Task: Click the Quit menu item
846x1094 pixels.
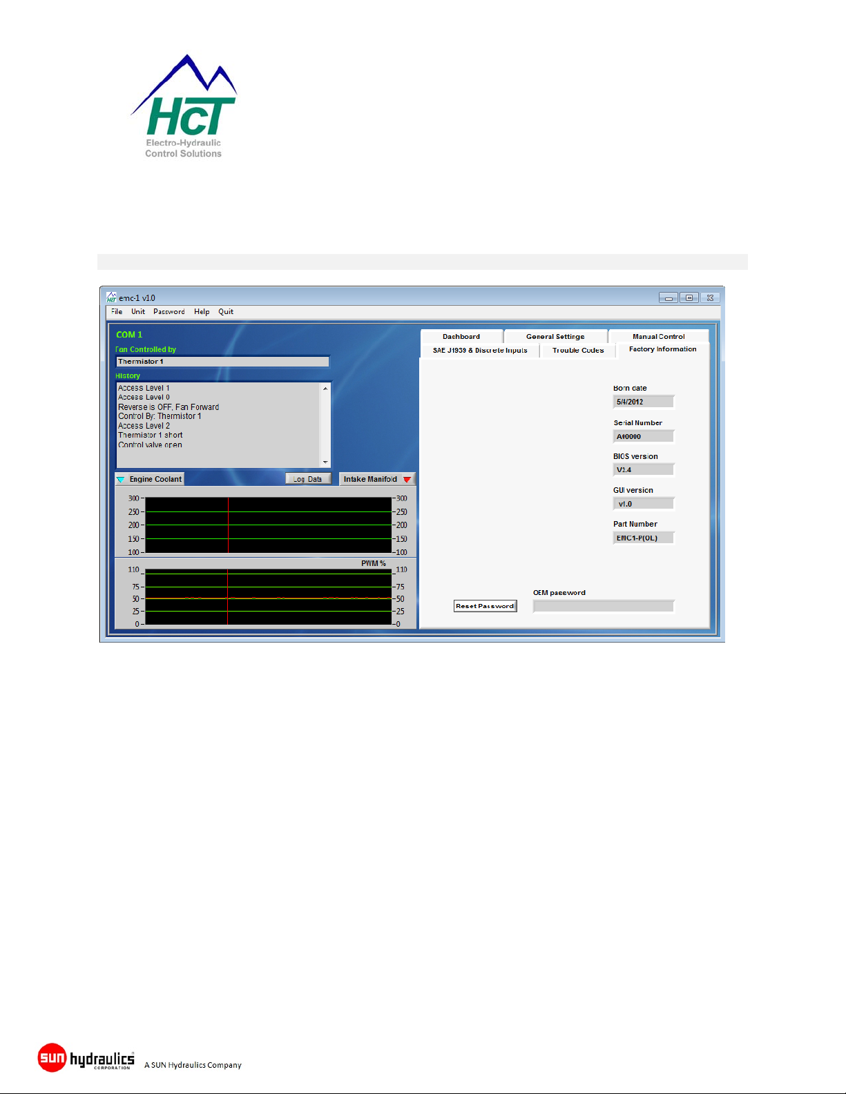Action: (226, 312)
